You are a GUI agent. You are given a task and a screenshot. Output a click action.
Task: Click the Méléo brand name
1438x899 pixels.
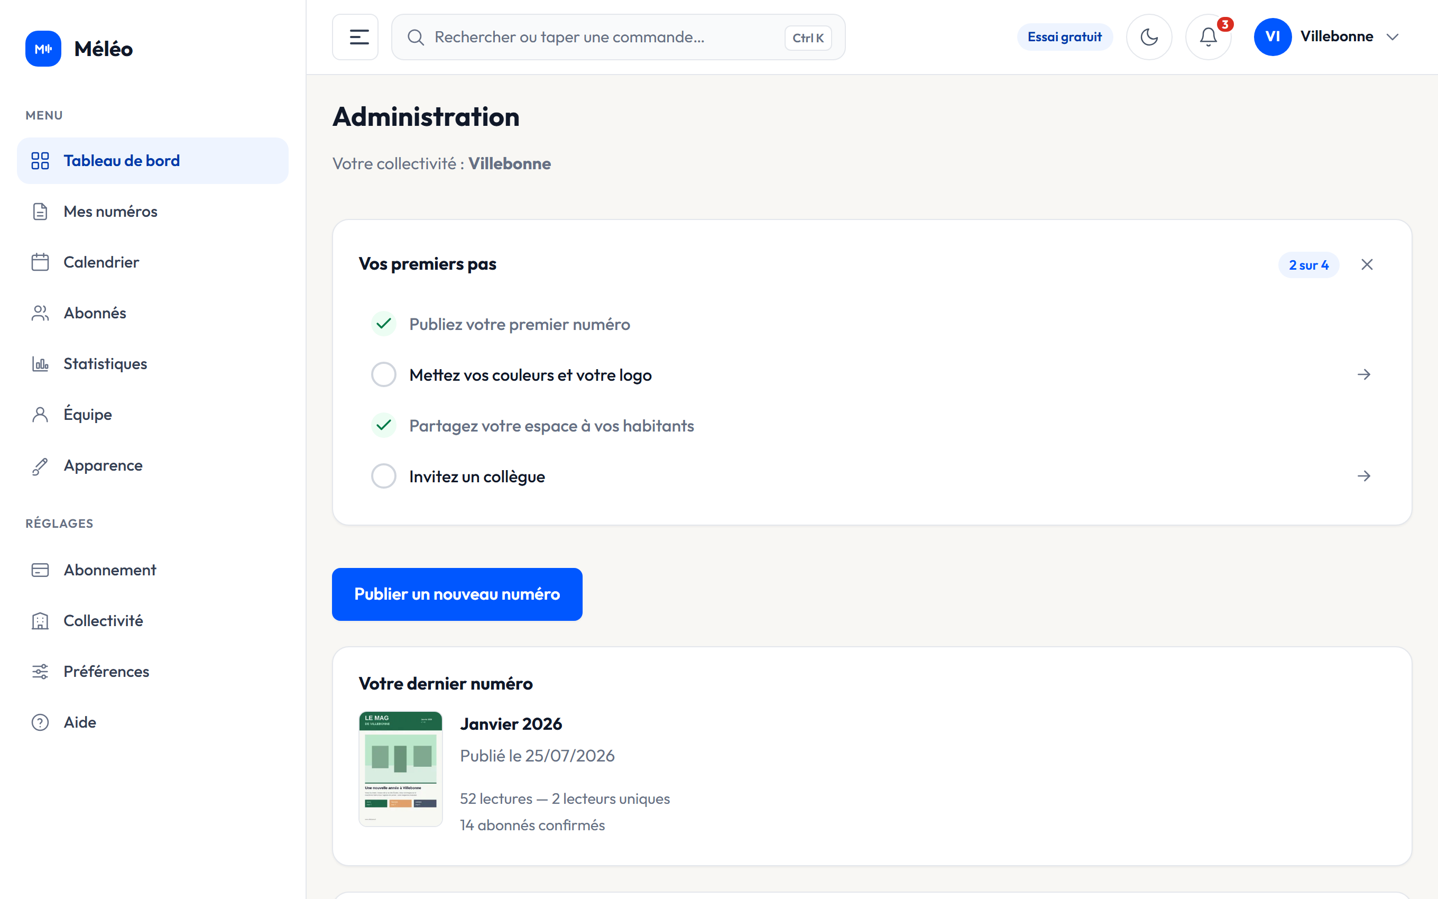104,49
